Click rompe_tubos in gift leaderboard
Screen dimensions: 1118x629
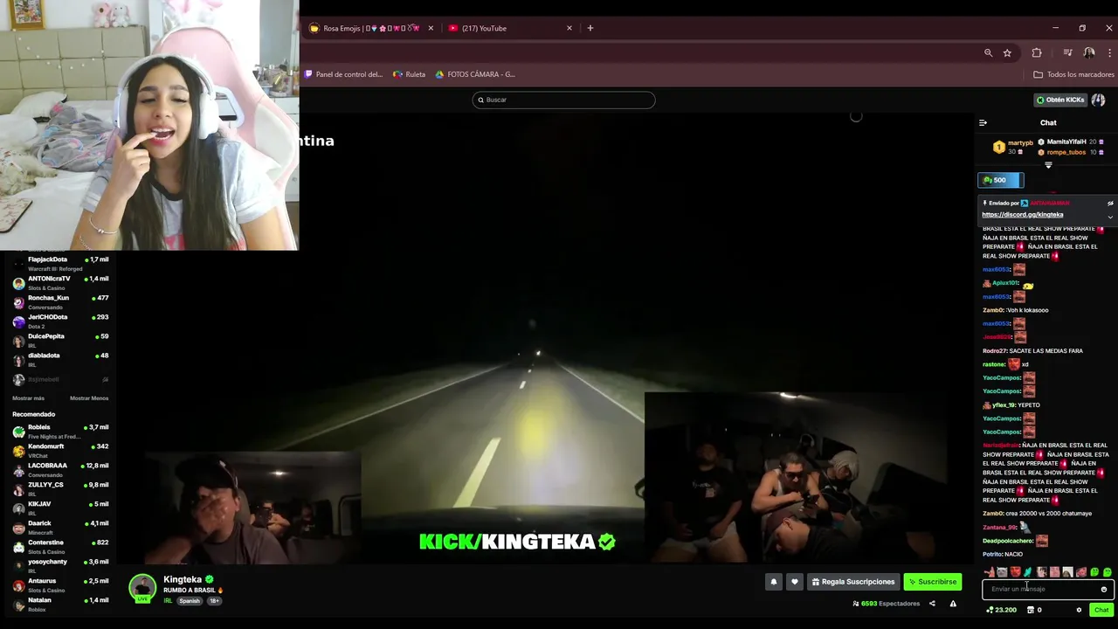pos(1066,152)
